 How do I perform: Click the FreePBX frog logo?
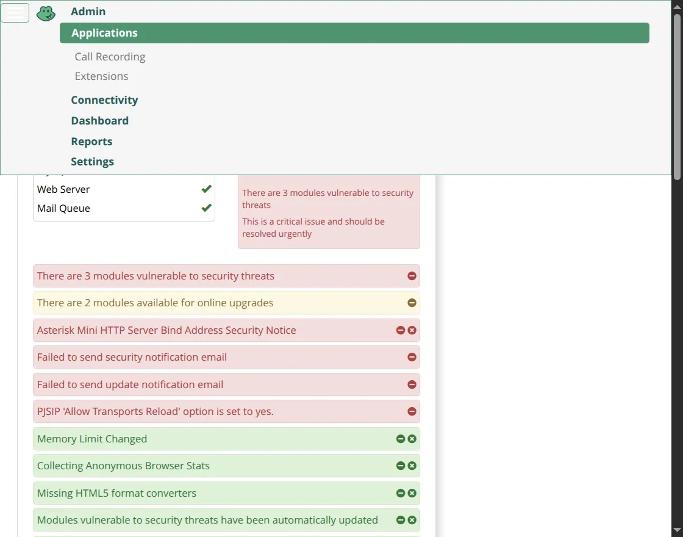tap(46, 13)
